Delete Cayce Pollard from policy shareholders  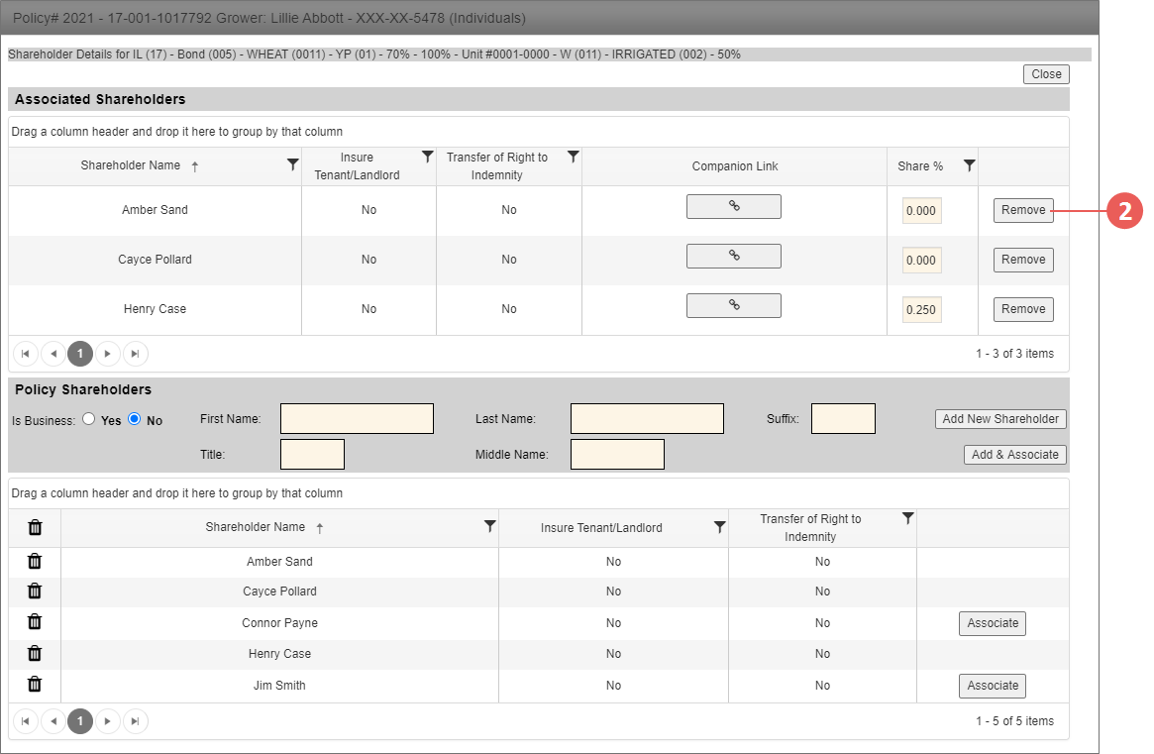[35, 591]
